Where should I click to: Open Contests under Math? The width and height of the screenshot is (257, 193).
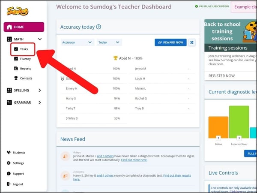[26, 78]
